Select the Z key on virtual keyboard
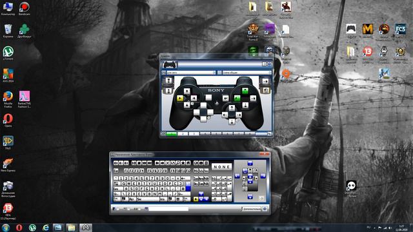413x232 pixels. 129,194
